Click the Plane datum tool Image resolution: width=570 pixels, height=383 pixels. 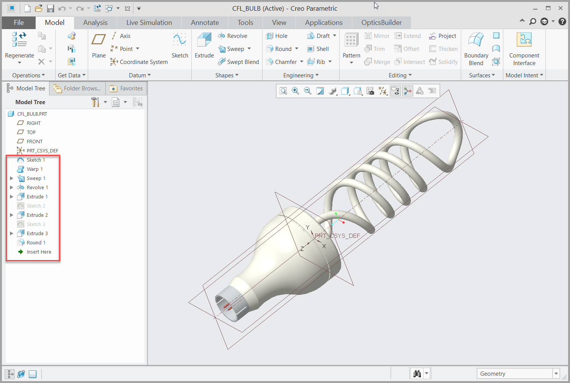99,45
